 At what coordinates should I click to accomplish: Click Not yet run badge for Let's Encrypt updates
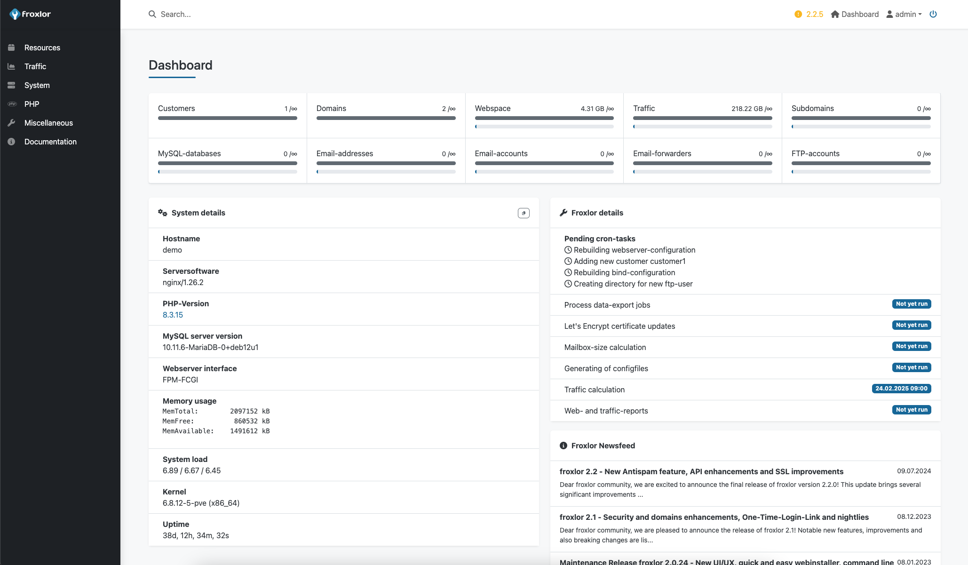tap(912, 325)
